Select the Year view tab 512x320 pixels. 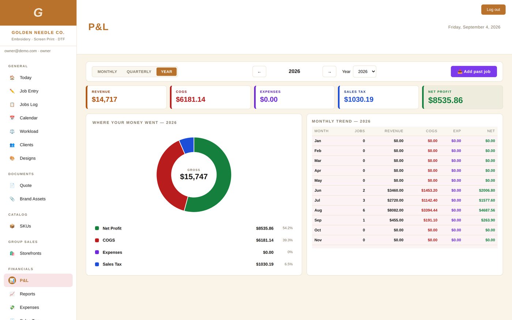166,72
